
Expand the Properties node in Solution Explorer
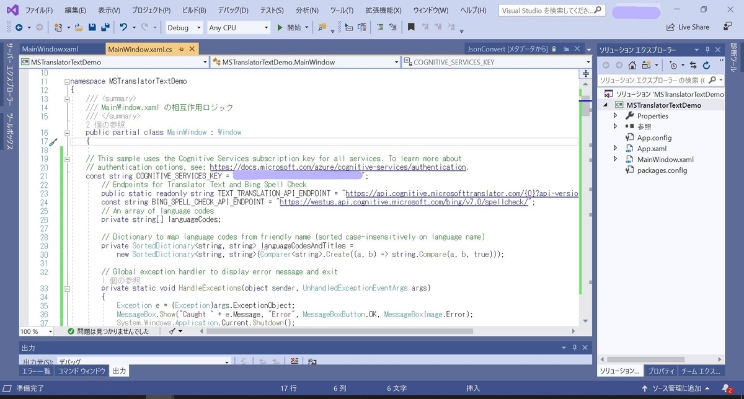[x=615, y=116]
